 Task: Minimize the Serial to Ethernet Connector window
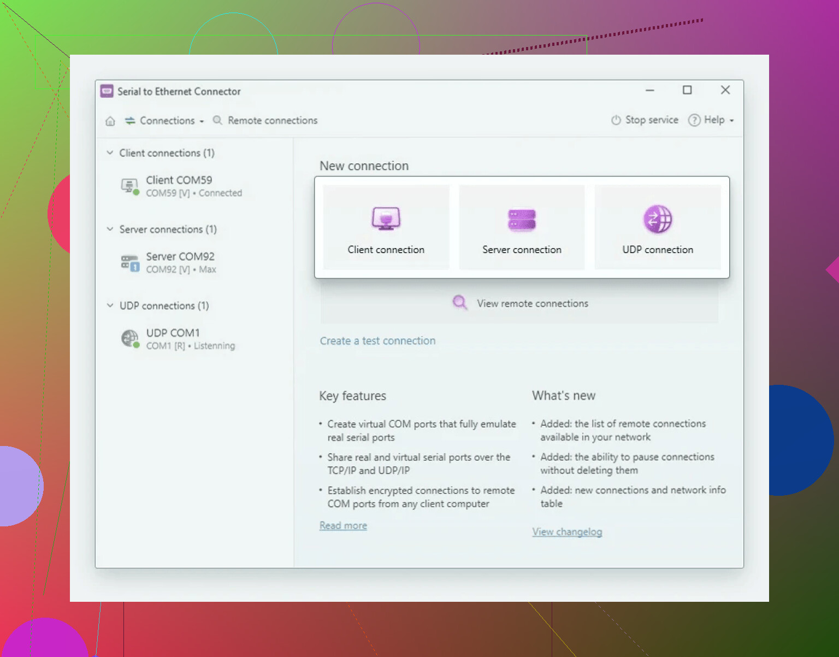[x=650, y=90]
